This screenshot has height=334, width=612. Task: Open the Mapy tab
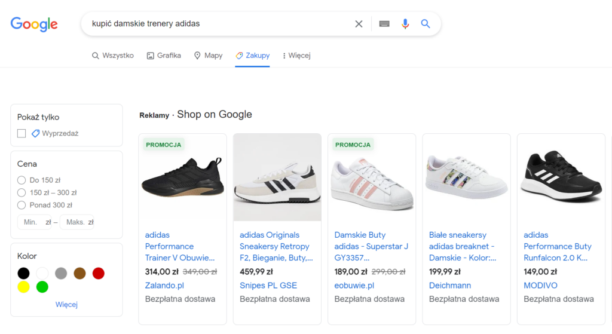pyautogui.click(x=208, y=56)
